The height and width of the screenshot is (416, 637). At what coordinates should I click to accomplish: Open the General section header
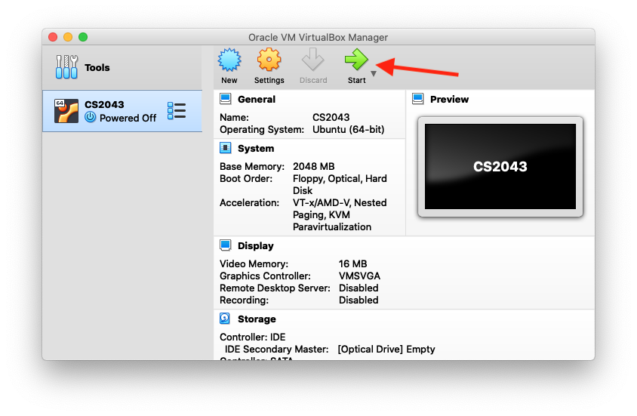(x=257, y=99)
